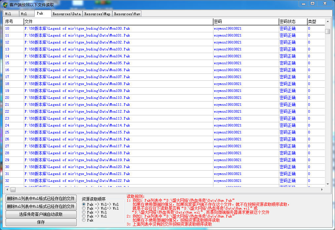Click the 密码 column header
The width and height of the screenshot is (335, 230).
tap(246, 21)
